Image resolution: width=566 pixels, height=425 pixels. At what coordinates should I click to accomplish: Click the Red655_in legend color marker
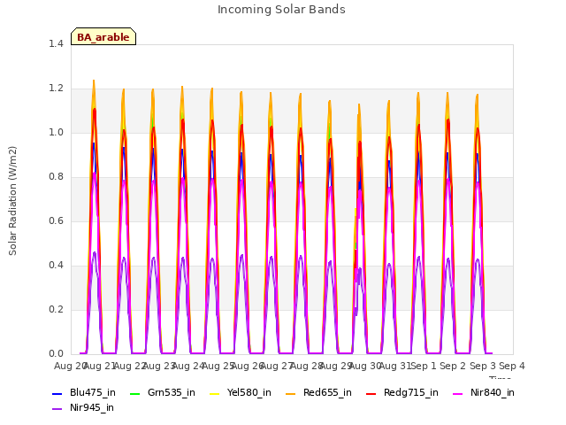click(x=291, y=393)
